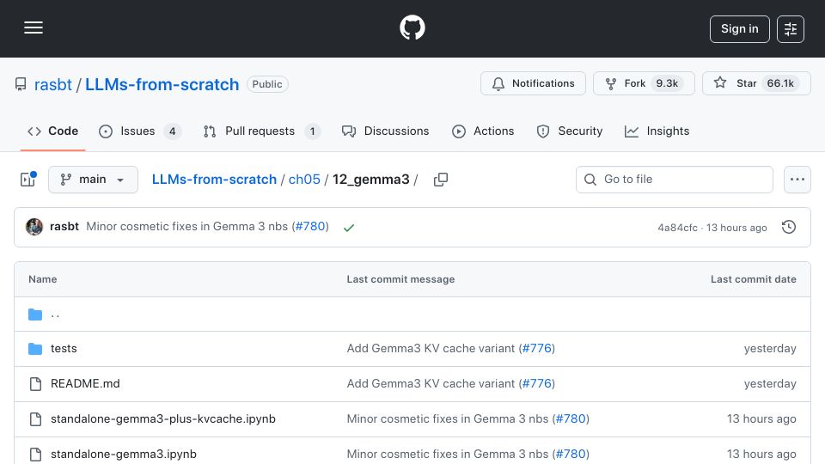The image size is (825, 464).
Task: Open #780 link in standalone-gemma3-plus-kvcache row
Action: tap(571, 418)
